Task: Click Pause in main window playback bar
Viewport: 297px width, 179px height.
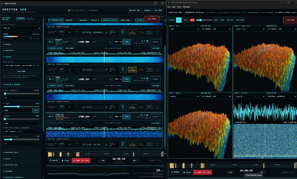Action: 54,160
